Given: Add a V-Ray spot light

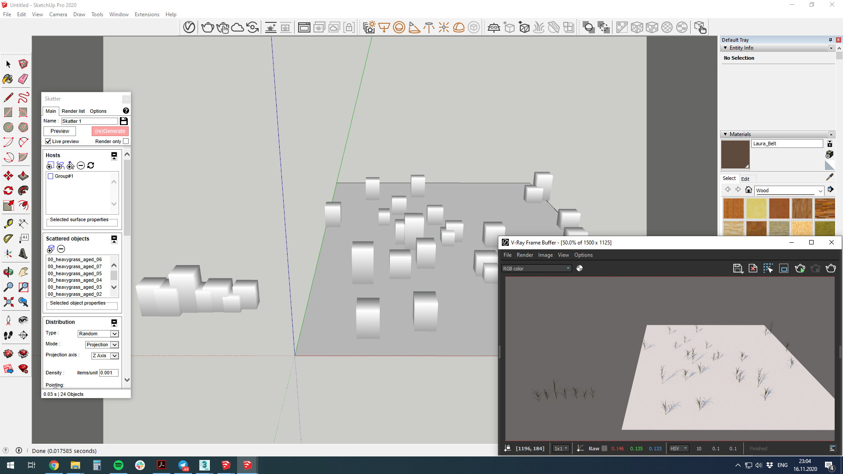Looking at the screenshot, I should 414,27.
